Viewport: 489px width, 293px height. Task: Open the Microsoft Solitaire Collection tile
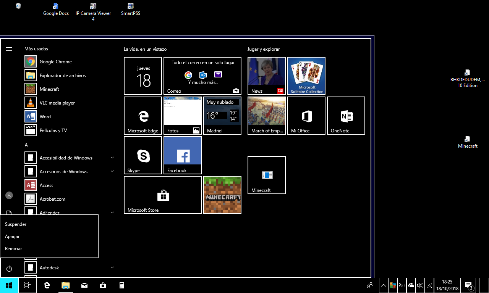(306, 76)
